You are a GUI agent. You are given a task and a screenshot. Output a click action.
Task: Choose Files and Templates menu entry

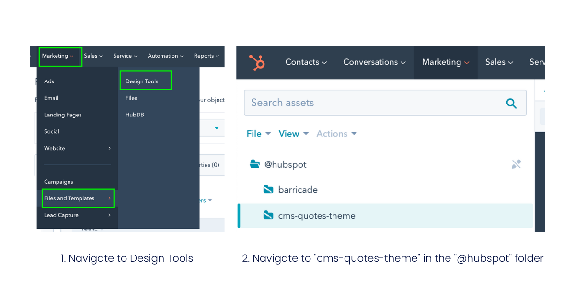(x=69, y=198)
